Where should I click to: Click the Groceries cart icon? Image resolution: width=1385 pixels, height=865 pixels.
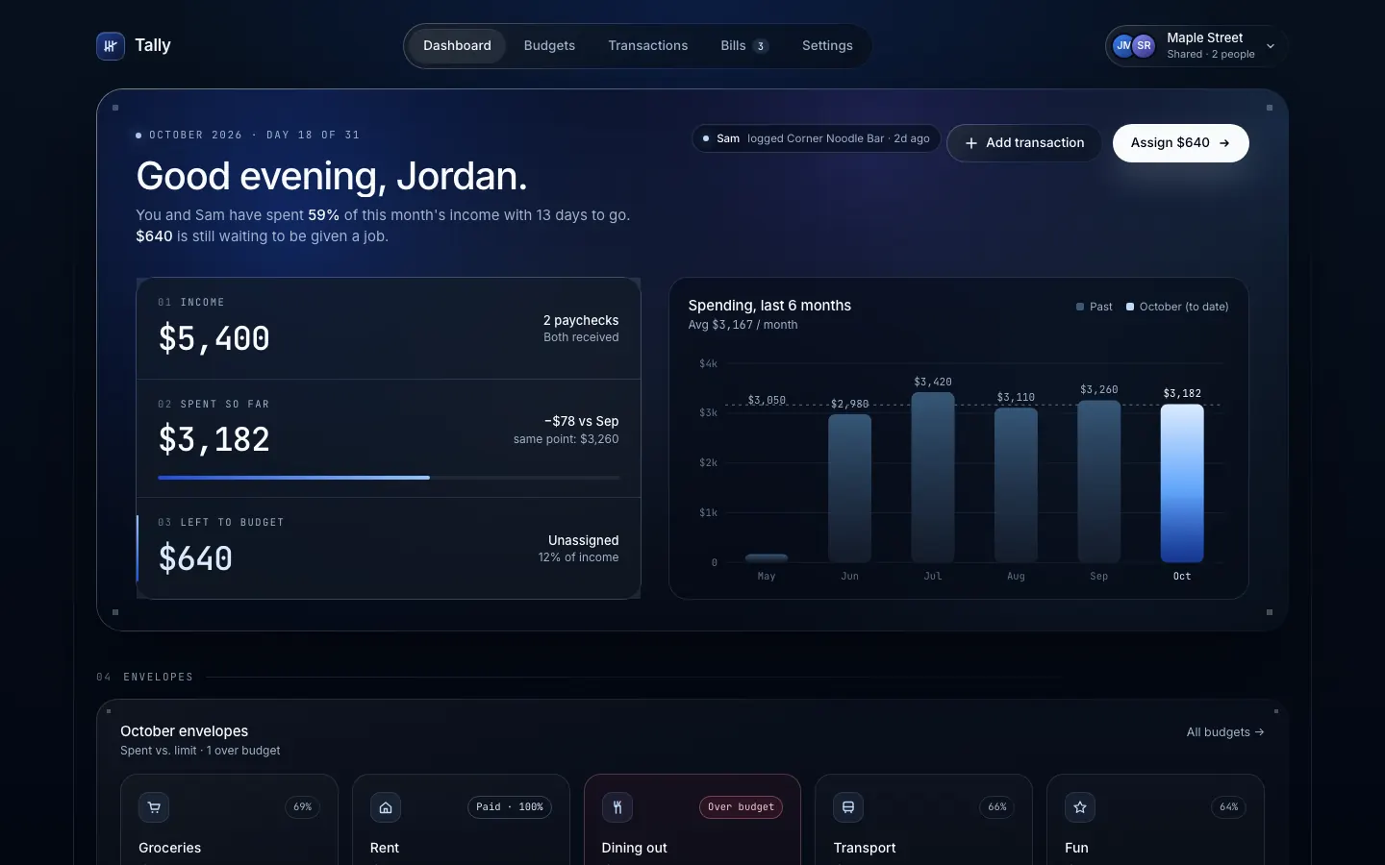pyautogui.click(x=154, y=807)
